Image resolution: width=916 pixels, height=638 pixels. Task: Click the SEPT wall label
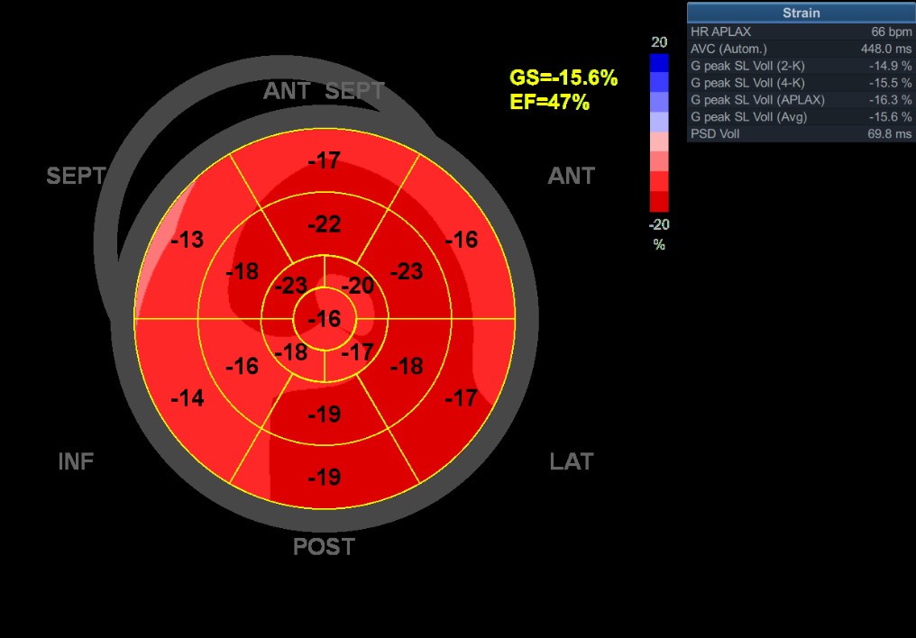click(76, 176)
